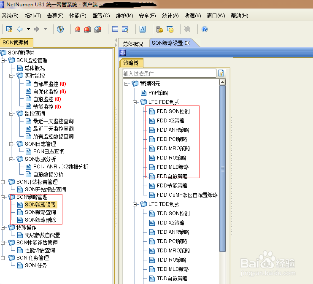Screen dimensions: 313x284
Task: Click the back arrow toolbar icon
Action: [x=20, y=29]
